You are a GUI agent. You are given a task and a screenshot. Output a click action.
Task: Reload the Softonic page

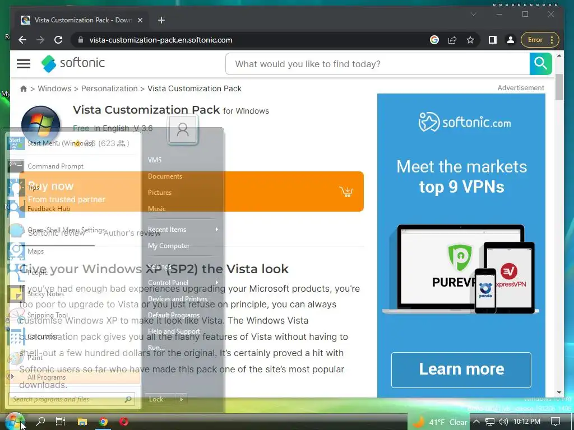58,40
